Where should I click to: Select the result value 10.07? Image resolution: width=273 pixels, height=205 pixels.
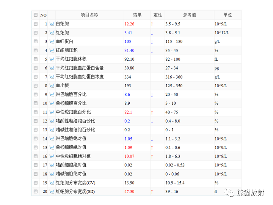[129, 156]
